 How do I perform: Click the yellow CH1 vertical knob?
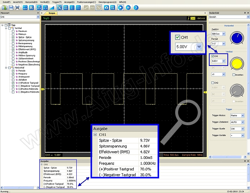237,63
